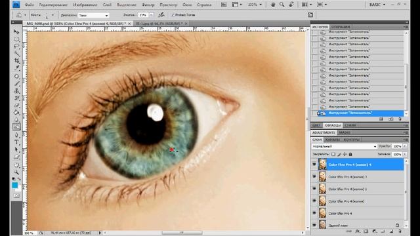Viewport: 420px width, 236px height.
Task: Select the Paint Bucket tool
Action: 16,112
